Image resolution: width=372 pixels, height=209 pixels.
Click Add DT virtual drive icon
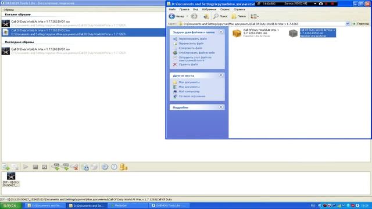tap(56, 167)
